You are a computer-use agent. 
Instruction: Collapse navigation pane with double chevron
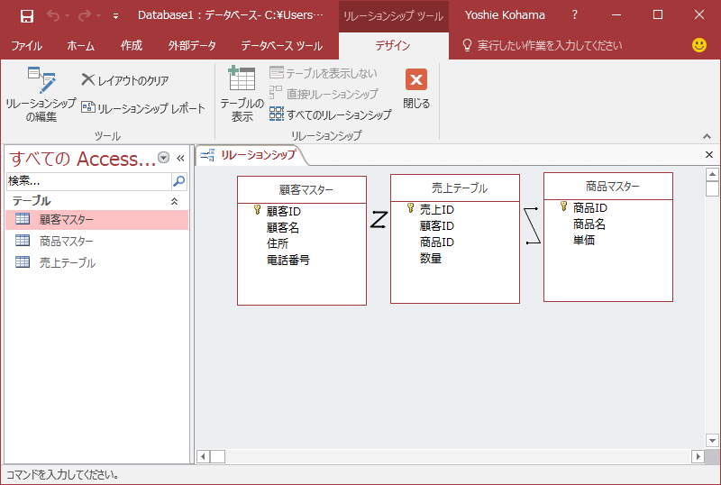(x=181, y=159)
